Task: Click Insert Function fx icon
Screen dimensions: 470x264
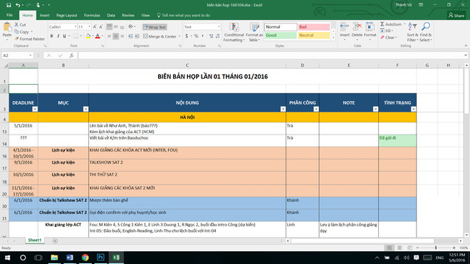Action: (71, 56)
